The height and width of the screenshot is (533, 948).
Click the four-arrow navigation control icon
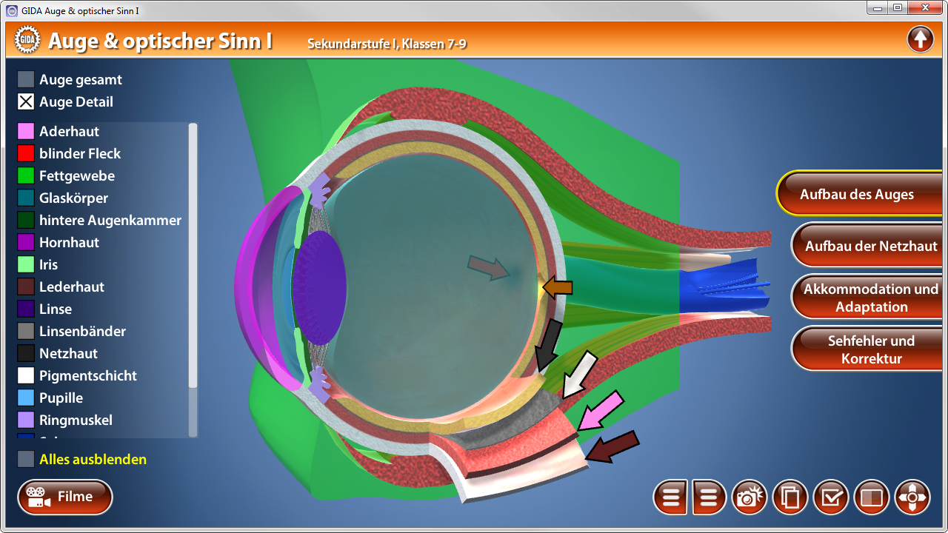[x=912, y=497]
